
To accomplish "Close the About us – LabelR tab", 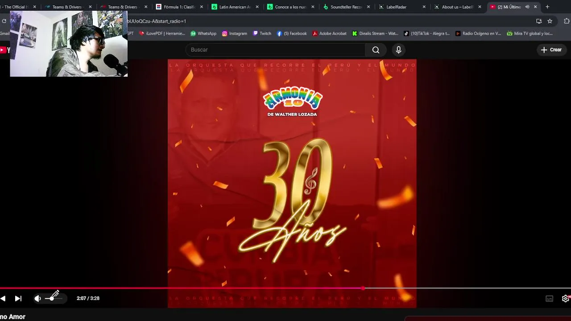I will [480, 7].
